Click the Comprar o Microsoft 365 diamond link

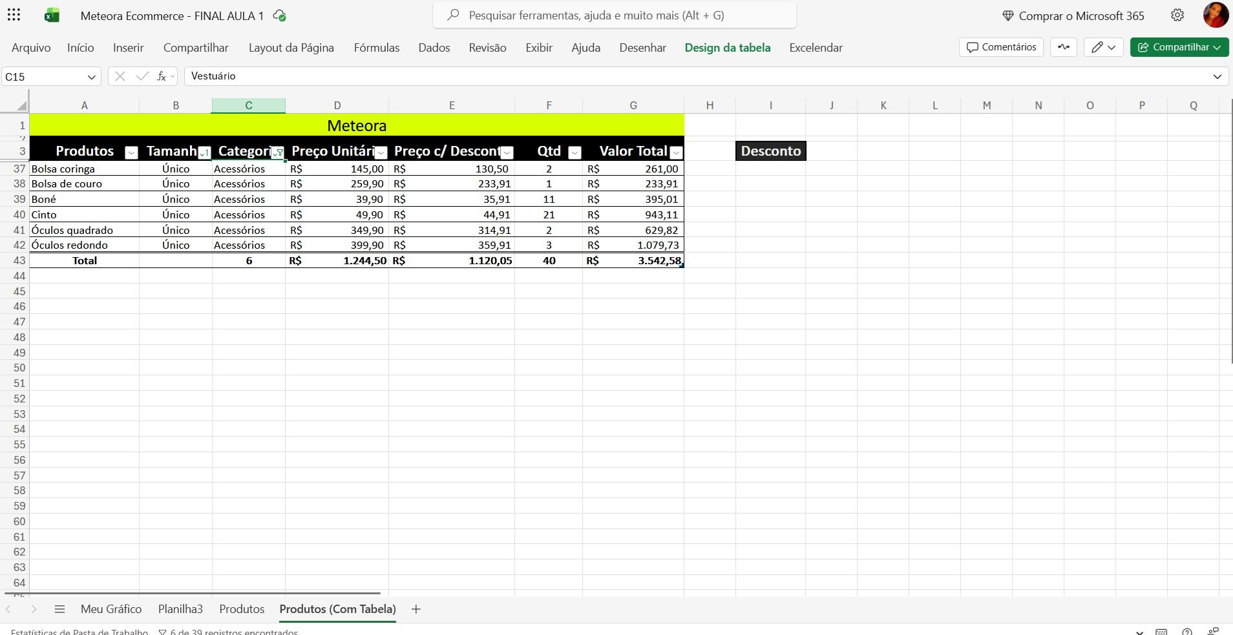(1073, 16)
